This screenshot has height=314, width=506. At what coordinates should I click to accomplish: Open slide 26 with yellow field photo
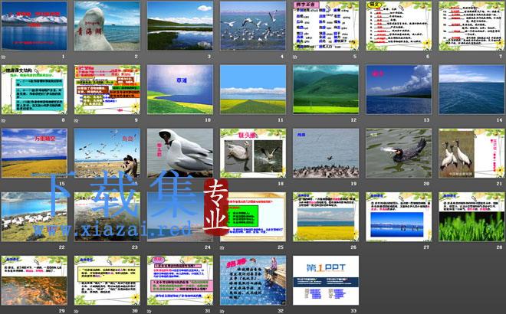(326, 217)
